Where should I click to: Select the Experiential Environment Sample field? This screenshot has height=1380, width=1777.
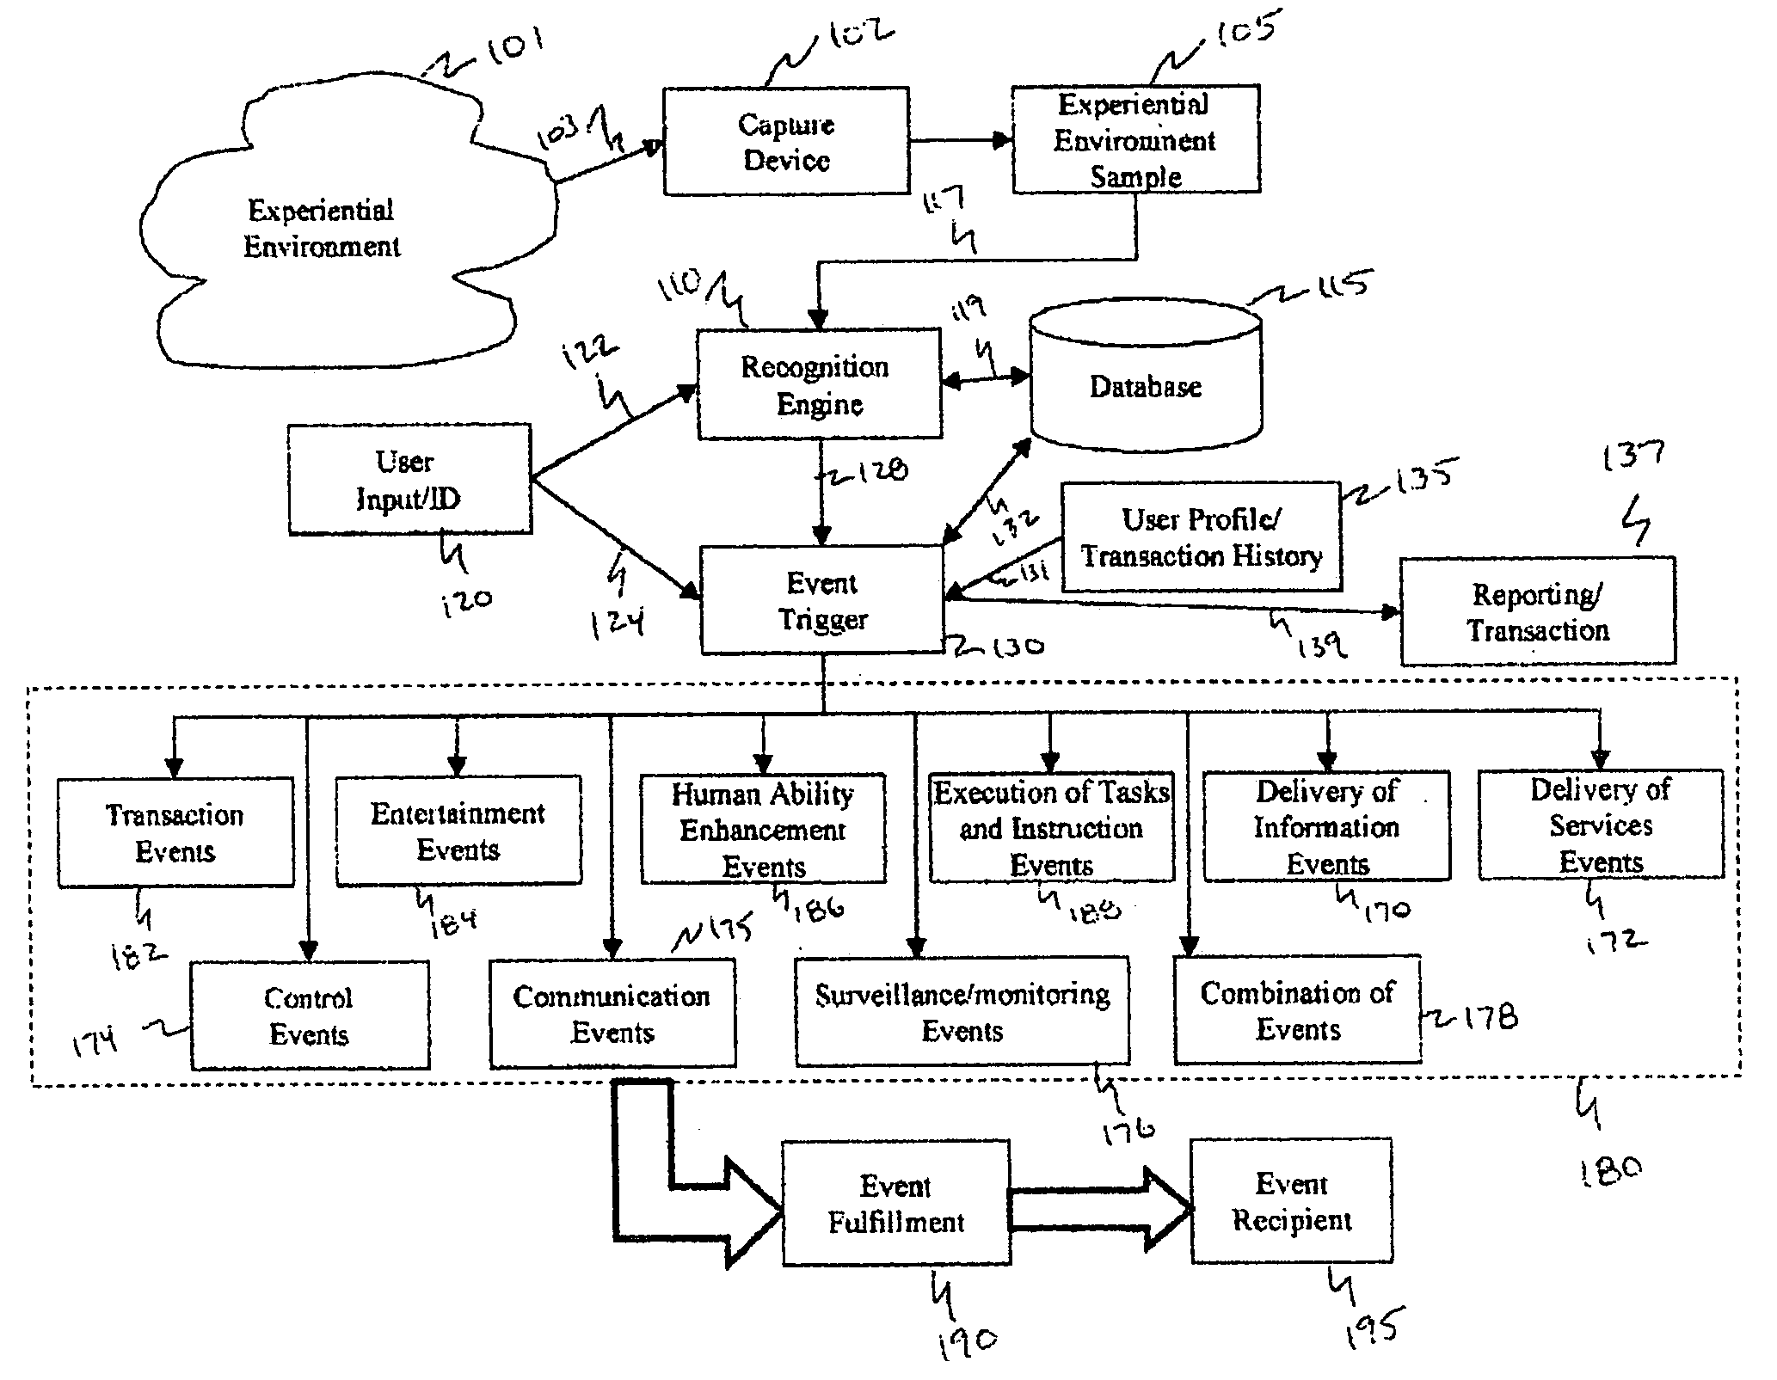pos(1154,130)
